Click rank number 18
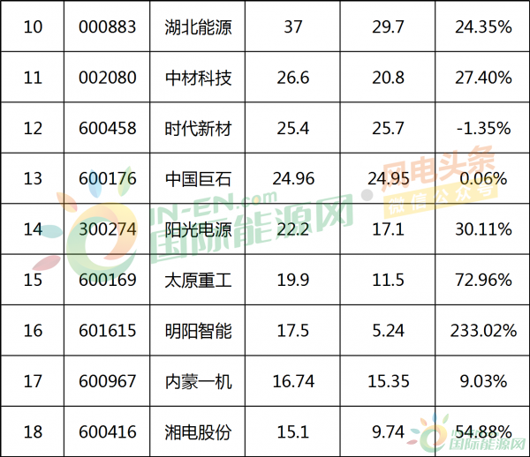This screenshot has height=457, width=530. click(x=33, y=431)
